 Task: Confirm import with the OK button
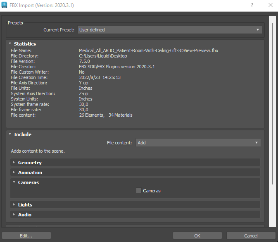pos(197,236)
